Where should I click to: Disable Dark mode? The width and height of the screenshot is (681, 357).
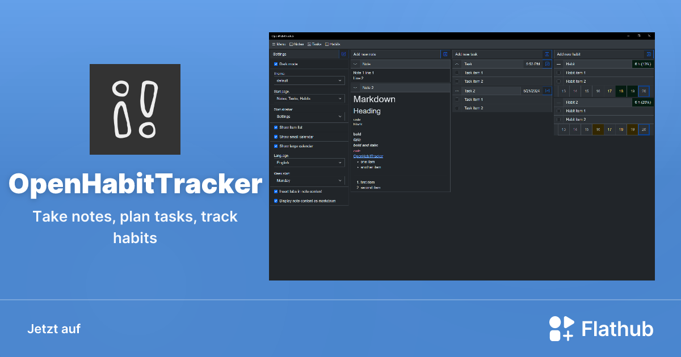(275, 63)
